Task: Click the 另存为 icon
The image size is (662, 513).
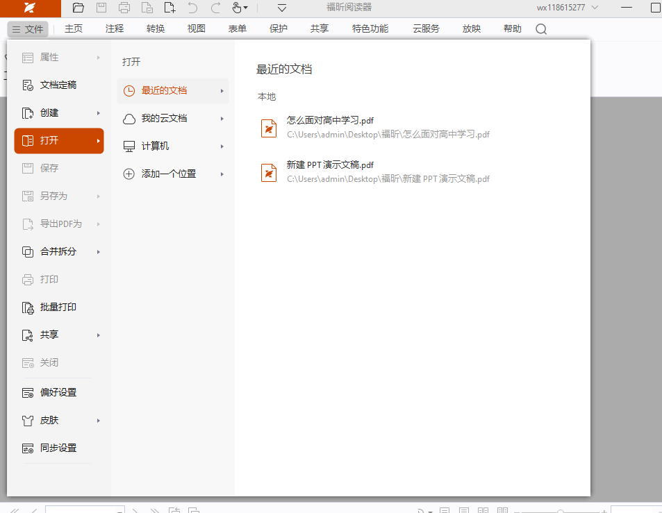Action: click(28, 196)
